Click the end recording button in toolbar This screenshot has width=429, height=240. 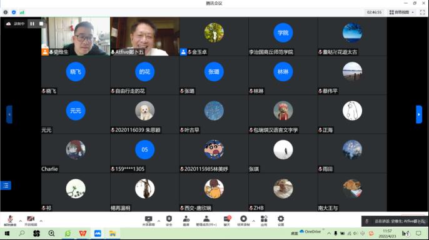[243, 221]
